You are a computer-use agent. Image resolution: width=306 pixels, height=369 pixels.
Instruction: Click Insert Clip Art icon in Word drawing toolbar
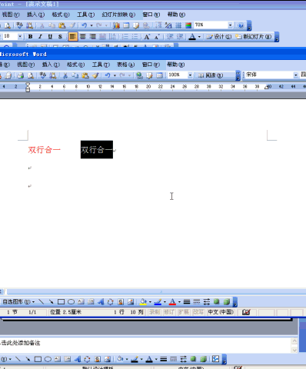(x=121, y=302)
